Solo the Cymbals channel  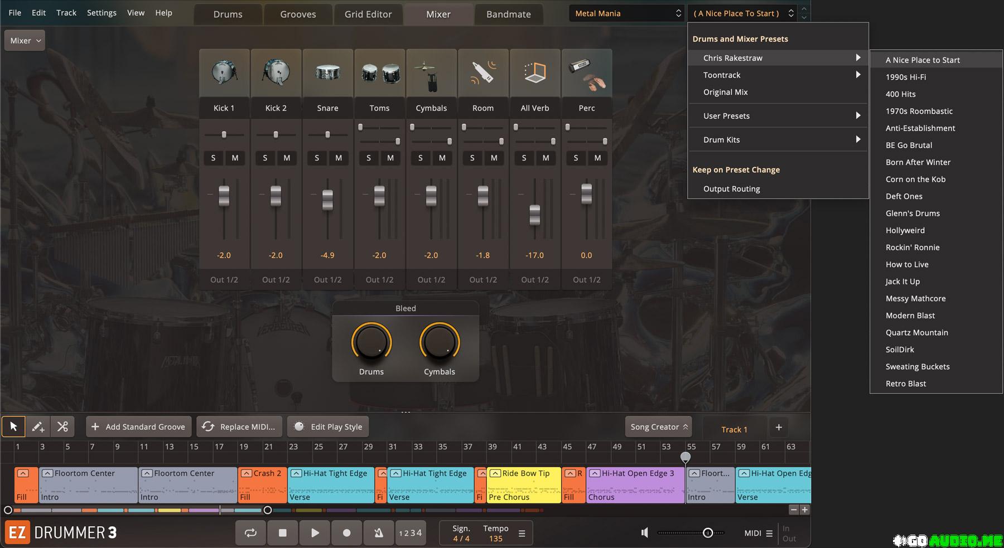click(421, 158)
